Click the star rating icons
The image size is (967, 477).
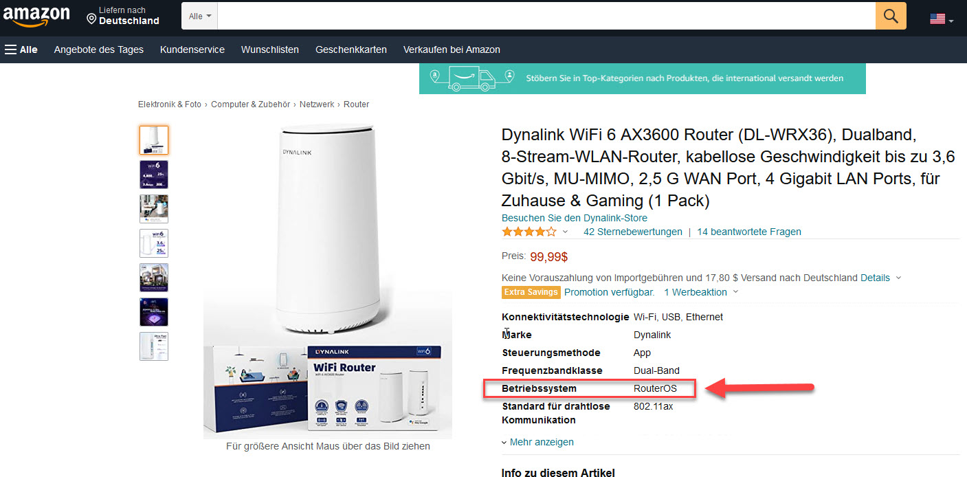[529, 232]
